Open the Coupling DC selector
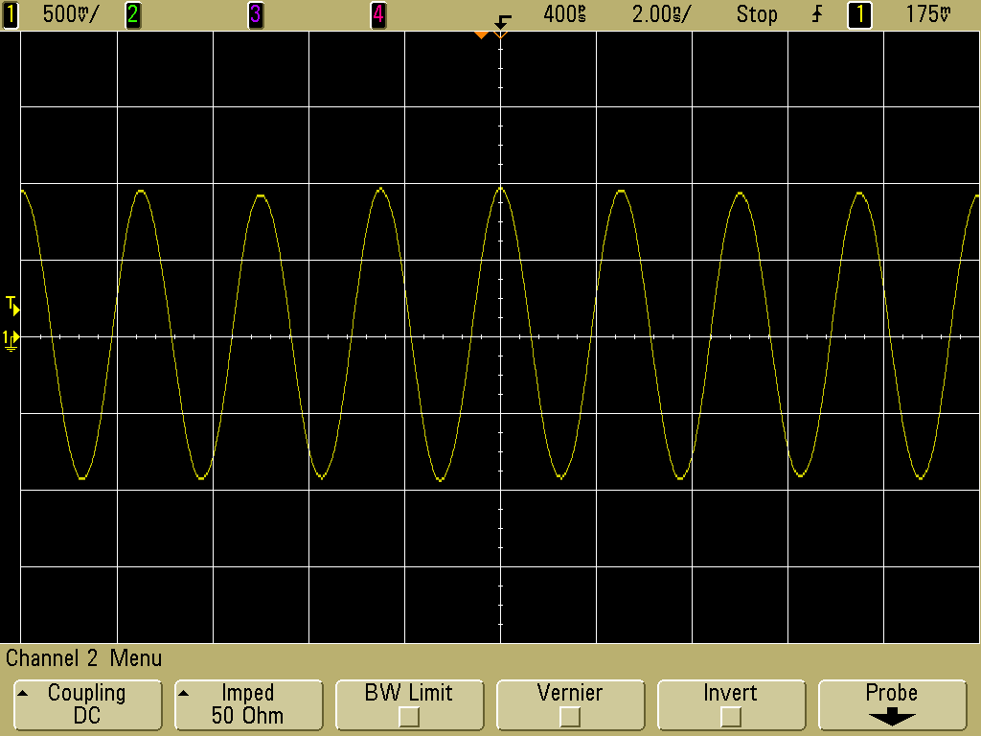981x736 pixels. [x=86, y=704]
